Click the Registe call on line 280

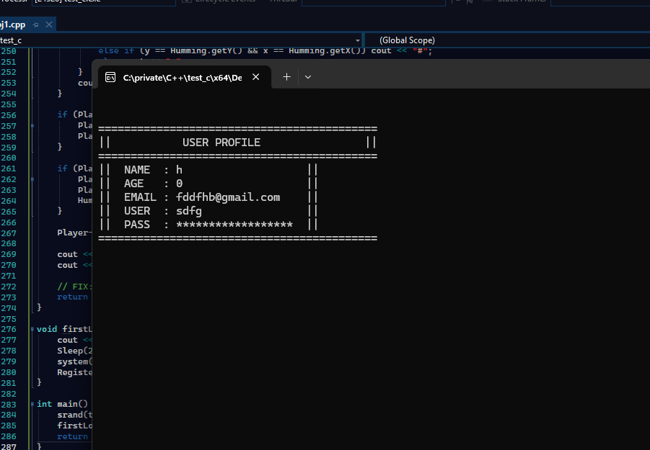coord(74,372)
